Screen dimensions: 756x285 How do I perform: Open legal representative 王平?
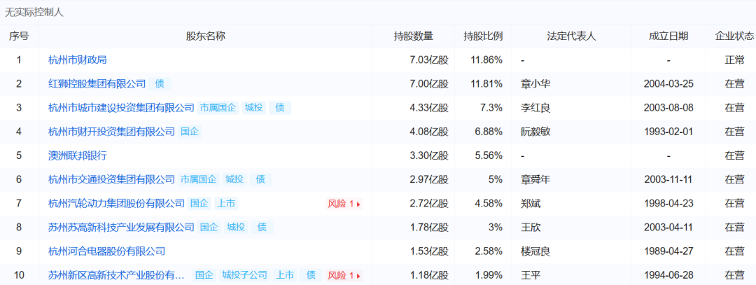coord(531,275)
